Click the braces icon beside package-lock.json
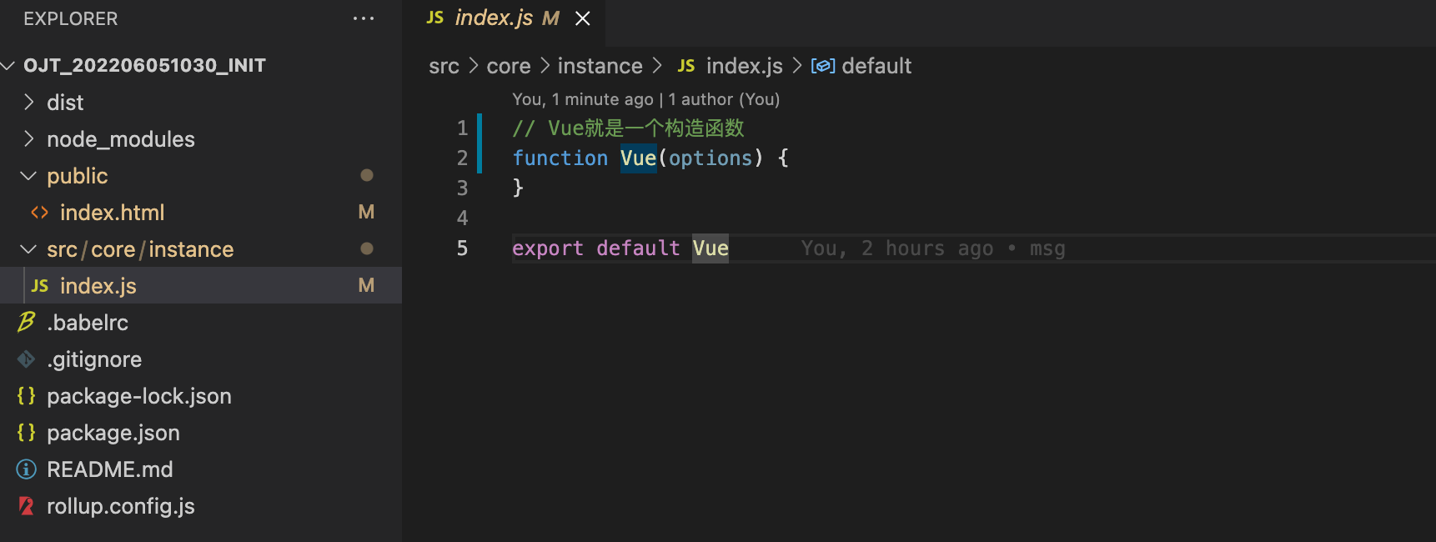This screenshot has height=542, width=1436. [x=27, y=395]
